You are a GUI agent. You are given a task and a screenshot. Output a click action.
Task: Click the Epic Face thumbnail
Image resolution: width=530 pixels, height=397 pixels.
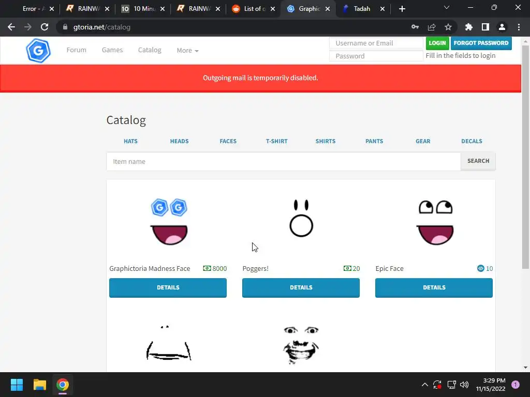point(435,223)
